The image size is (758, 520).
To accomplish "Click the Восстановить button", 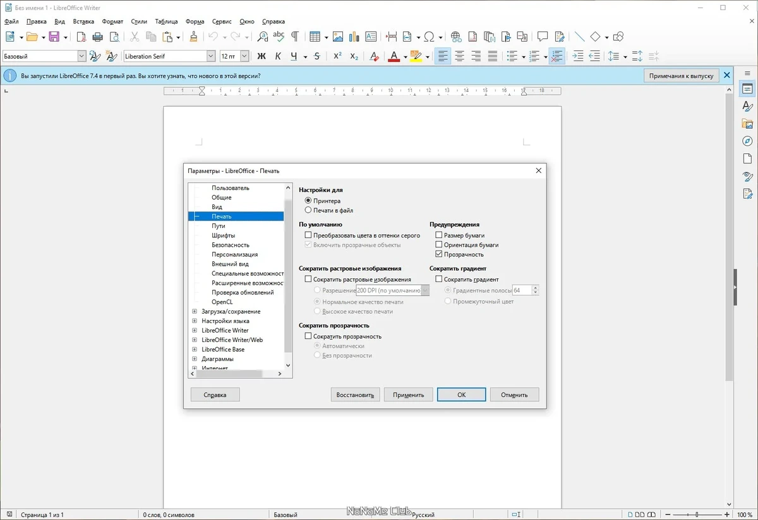I will click(x=355, y=394).
